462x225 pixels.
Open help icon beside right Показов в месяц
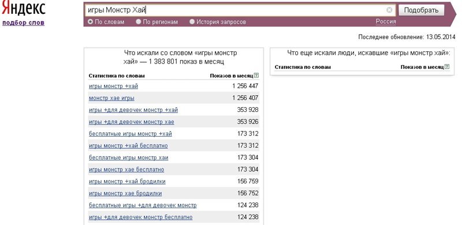tap(447, 67)
